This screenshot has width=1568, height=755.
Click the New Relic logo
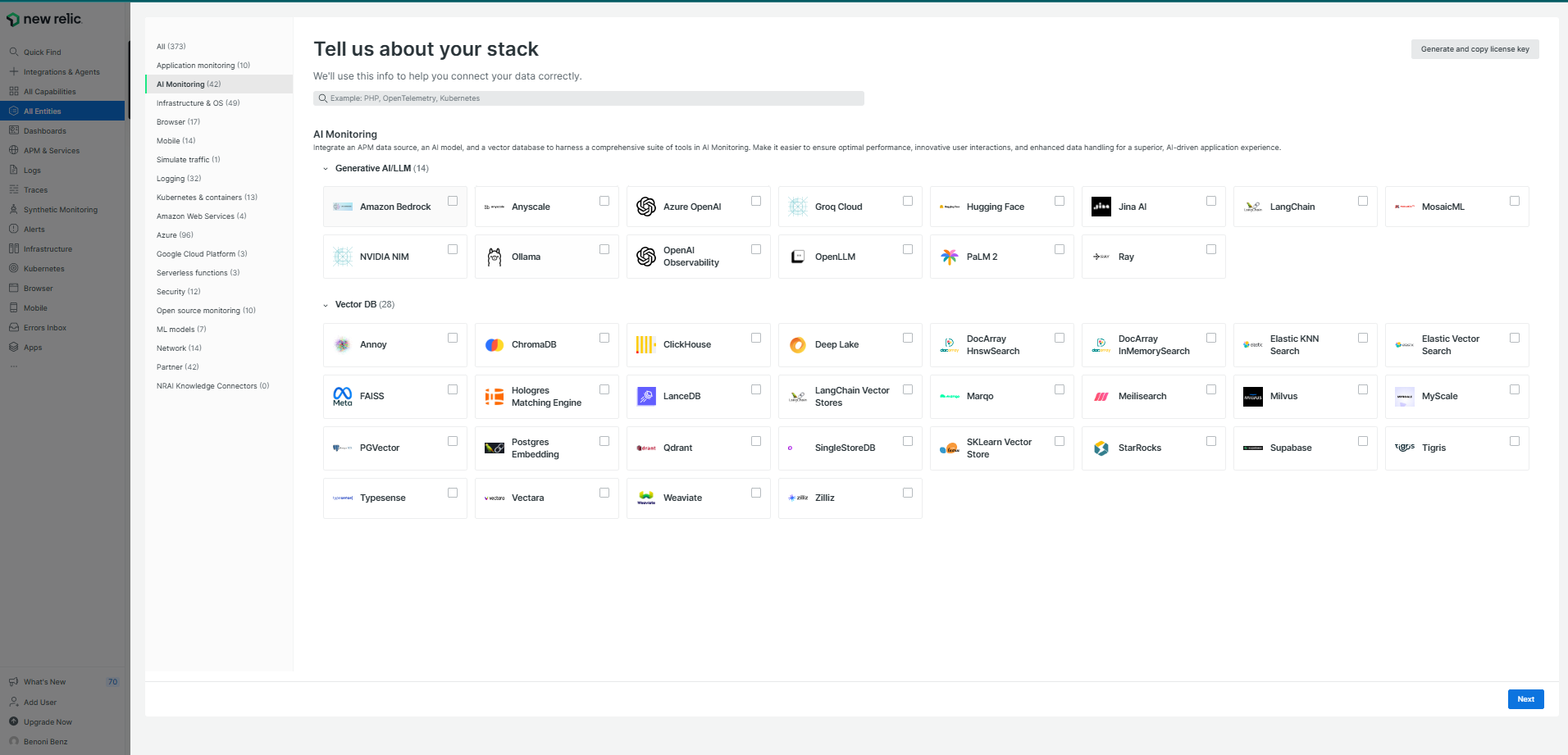pyautogui.click(x=44, y=19)
